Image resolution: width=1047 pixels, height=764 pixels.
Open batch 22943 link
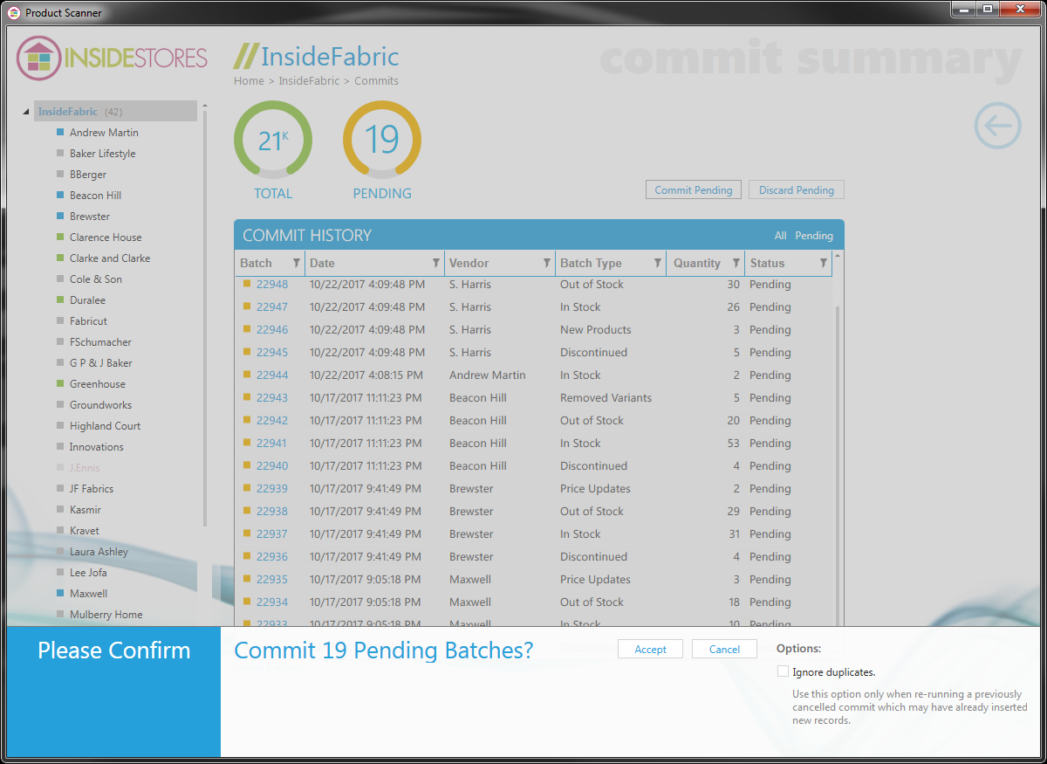click(x=272, y=398)
